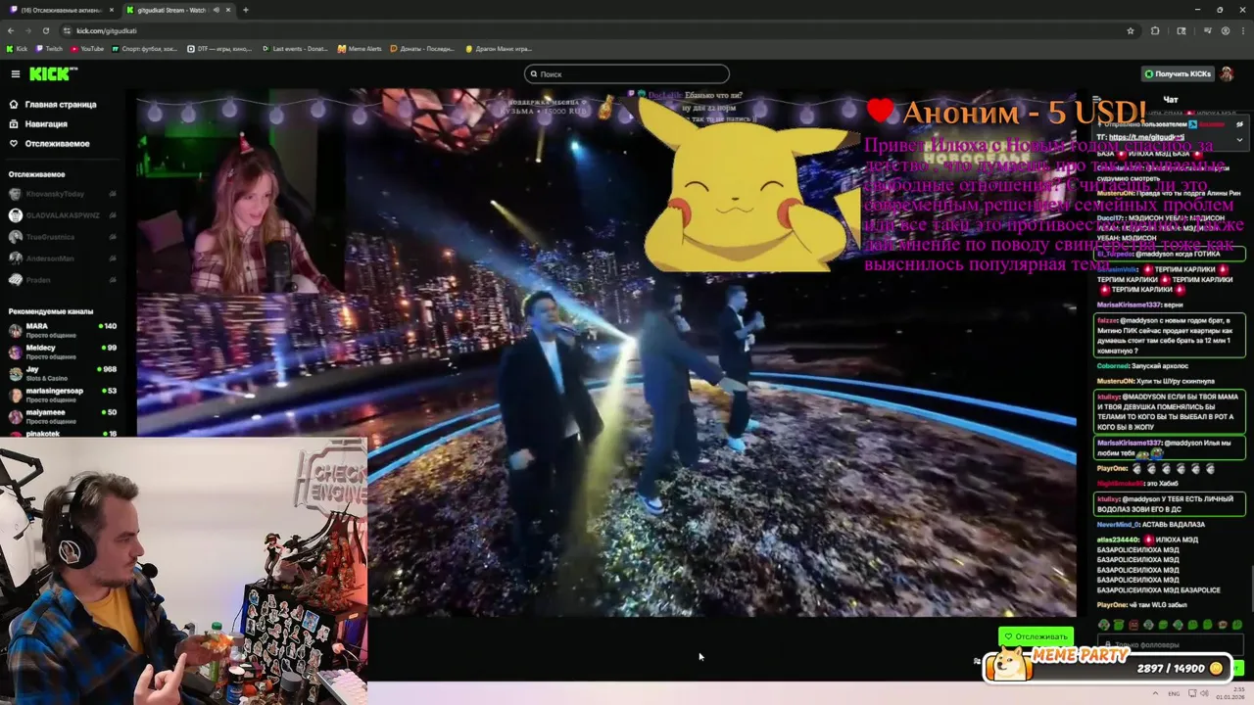
Task: Bookmark this page with the star icon
Action: (x=1131, y=30)
